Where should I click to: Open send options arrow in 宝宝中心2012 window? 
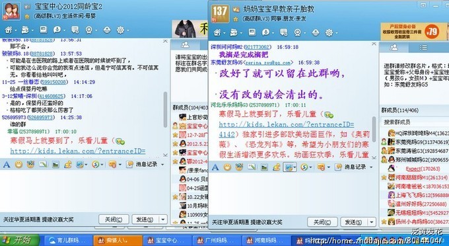coord(163,220)
